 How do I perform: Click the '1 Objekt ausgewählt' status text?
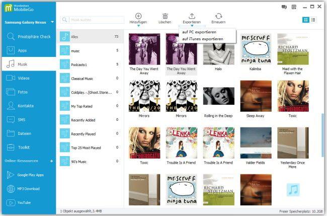[x=80, y=211]
